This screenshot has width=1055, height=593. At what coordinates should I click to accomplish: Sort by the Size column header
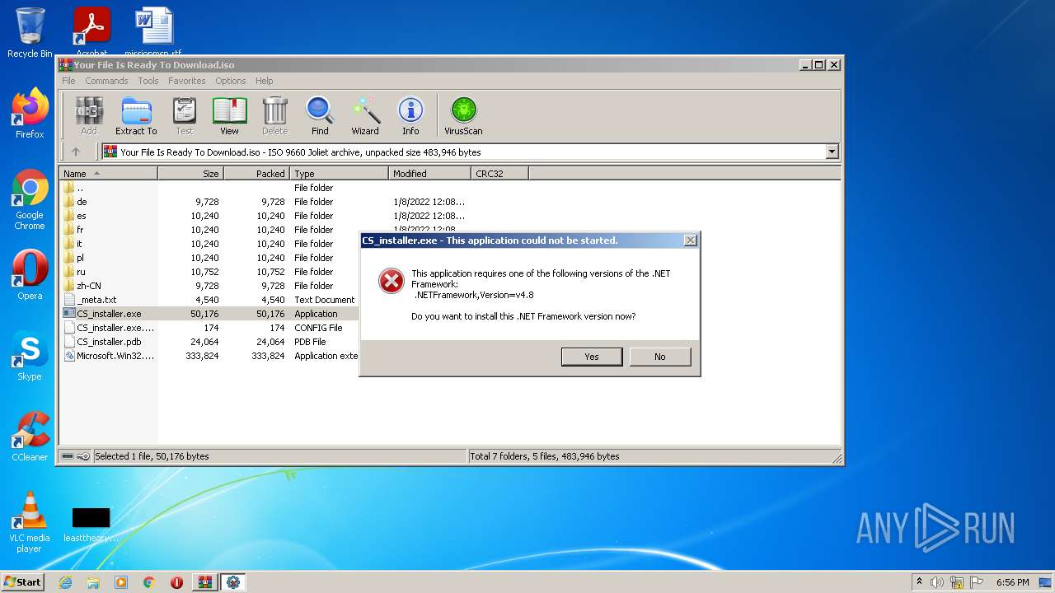[190, 174]
